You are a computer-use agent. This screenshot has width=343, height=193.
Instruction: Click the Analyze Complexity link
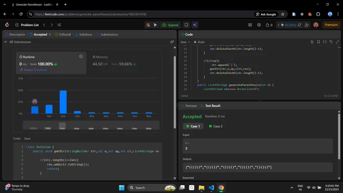click(x=33, y=70)
